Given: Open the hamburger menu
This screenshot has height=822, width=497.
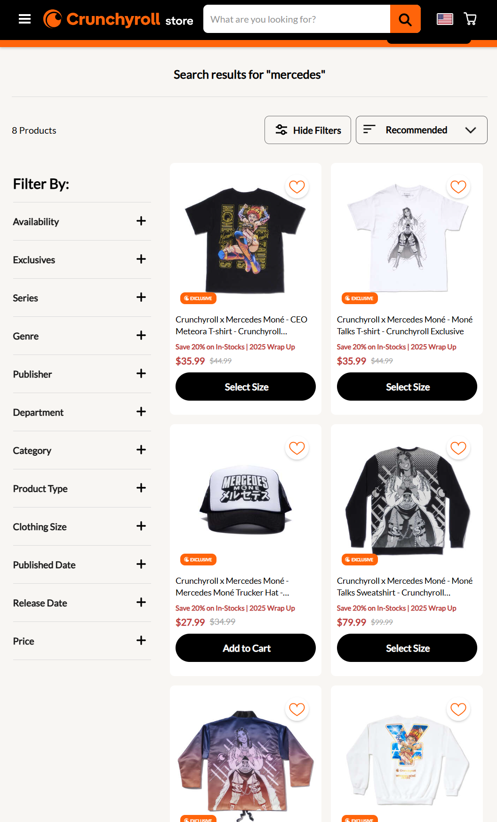Looking at the screenshot, I should pos(24,19).
